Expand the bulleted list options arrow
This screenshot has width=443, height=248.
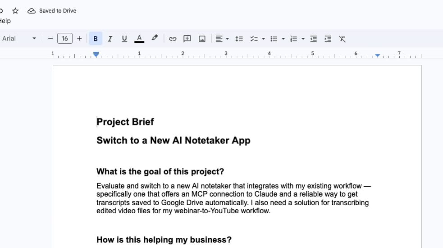coord(283,39)
